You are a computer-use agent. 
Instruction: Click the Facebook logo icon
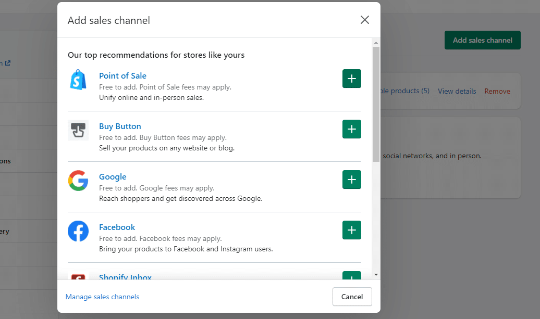click(78, 231)
